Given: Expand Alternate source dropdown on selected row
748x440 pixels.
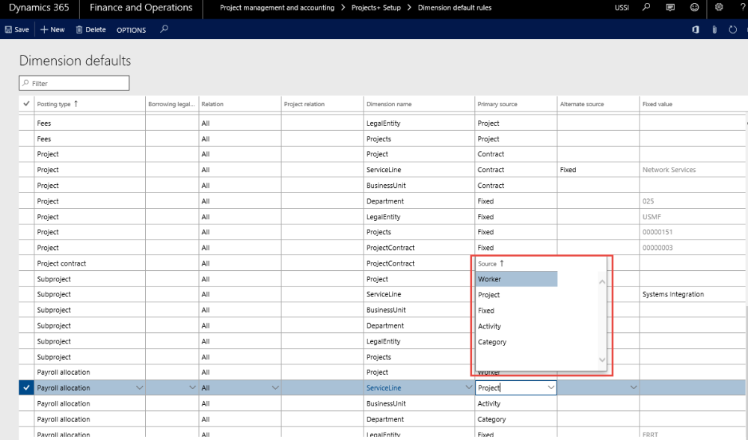Looking at the screenshot, I should pyautogui.click(x=634, y=388).
